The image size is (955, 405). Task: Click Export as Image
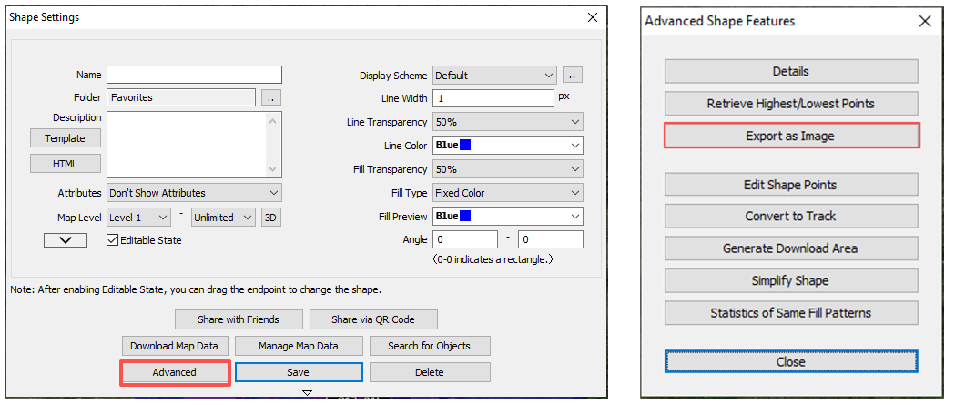(x=790, y=136)
